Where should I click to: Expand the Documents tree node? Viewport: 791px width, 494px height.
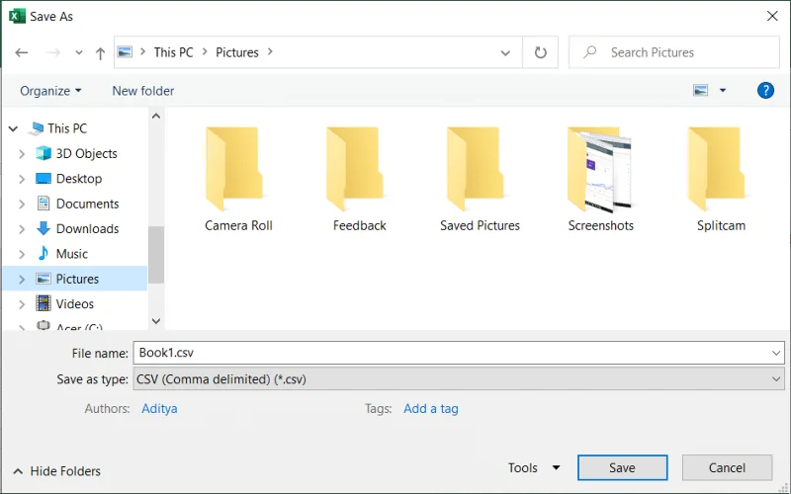tap(22, 205)
